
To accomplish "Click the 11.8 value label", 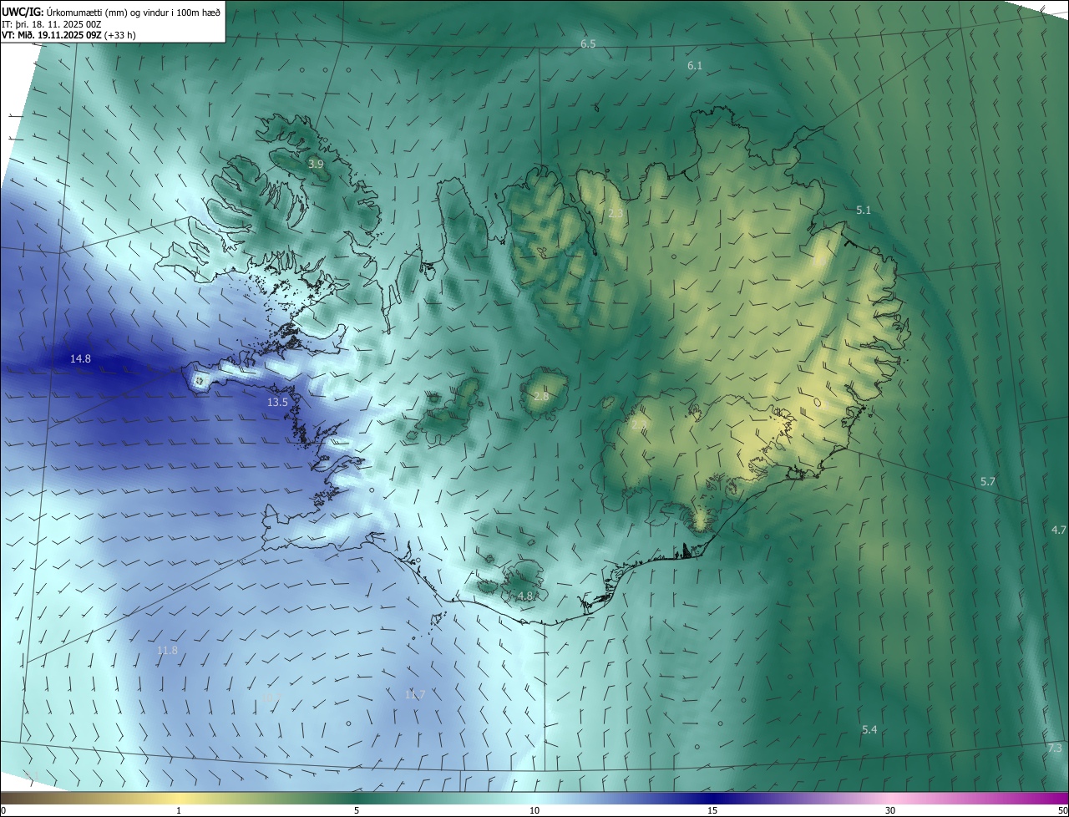I will (168, 650).
